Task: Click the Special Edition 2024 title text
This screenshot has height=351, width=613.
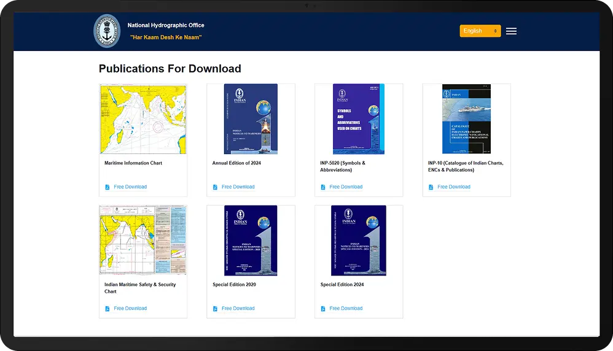Action: pos(342,285)
